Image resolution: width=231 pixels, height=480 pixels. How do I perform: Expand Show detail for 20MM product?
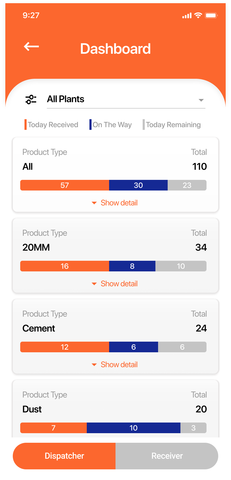tap(115, 284)
